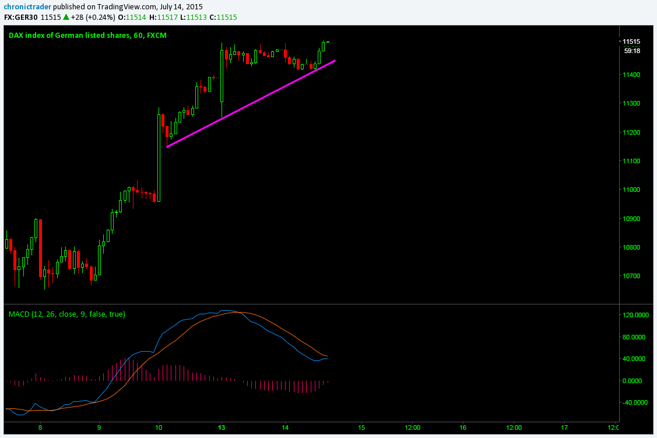Image resolution: width=657 pixels, height=438 pixels.
Task: Click the 10800 price axis label
Action: click(631, 247)
